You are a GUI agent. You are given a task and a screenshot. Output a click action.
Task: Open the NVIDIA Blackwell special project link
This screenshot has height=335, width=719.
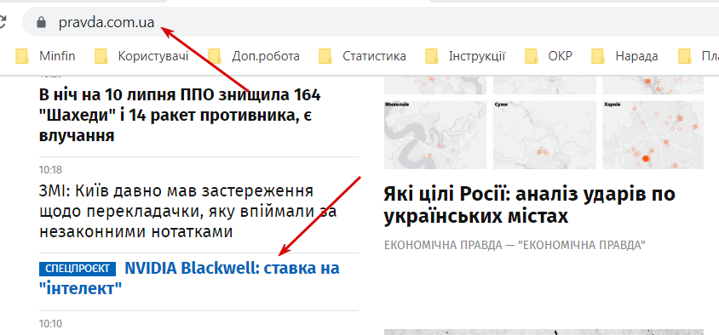click(189, 278)
